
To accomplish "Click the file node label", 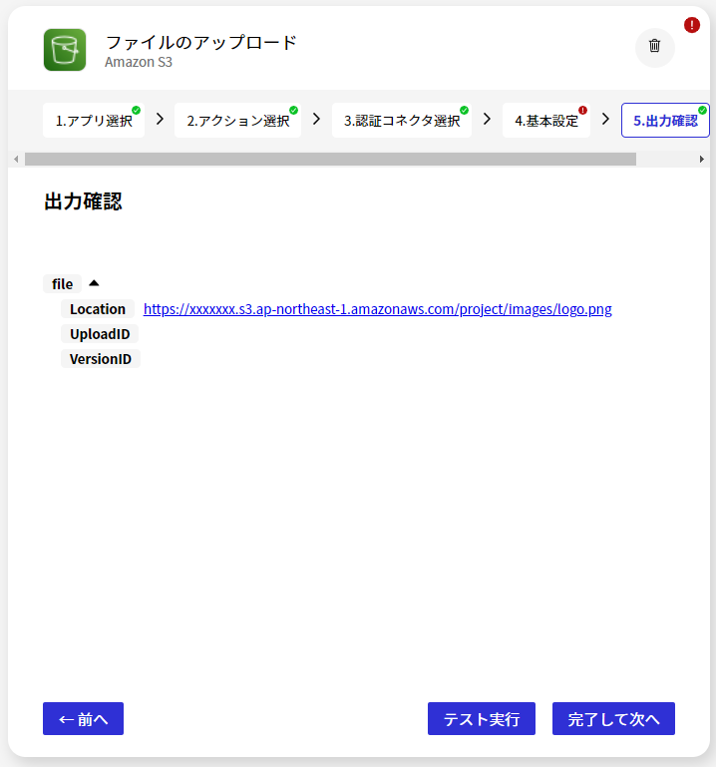I will (x=62, y=283).
